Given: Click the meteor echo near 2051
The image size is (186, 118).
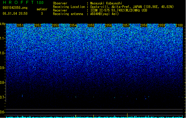Looking at the screenshot, I should point(22,96).
